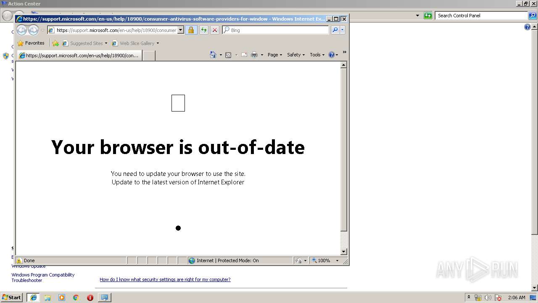538x303 pixels.
Task: Open the security lock report icon
Action: [191, 30]
